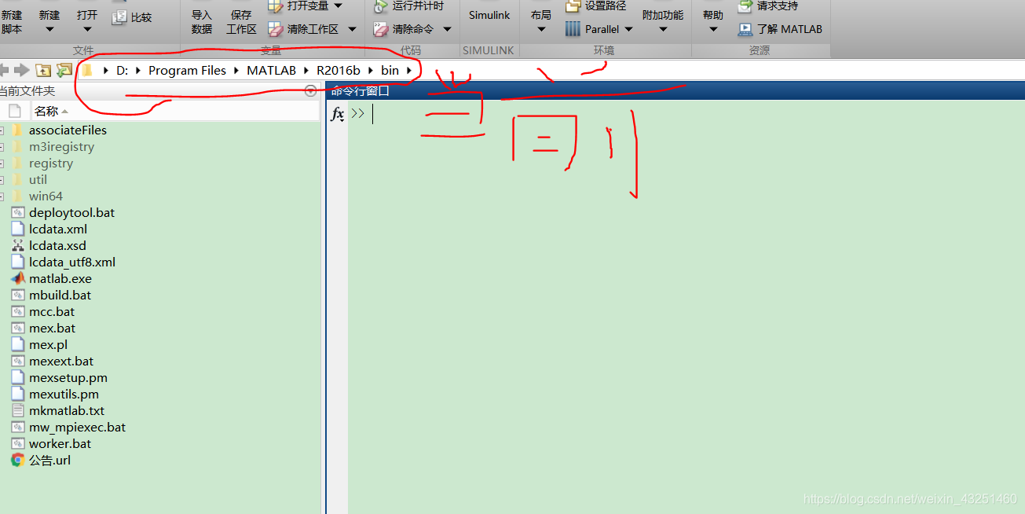Select mbuild.bat in the file list
Screen dimensions: 1025x514
coord(60,296)
